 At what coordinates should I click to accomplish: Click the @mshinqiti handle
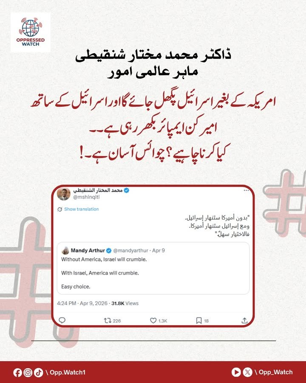pyautogui.click(x=86, y=197)
